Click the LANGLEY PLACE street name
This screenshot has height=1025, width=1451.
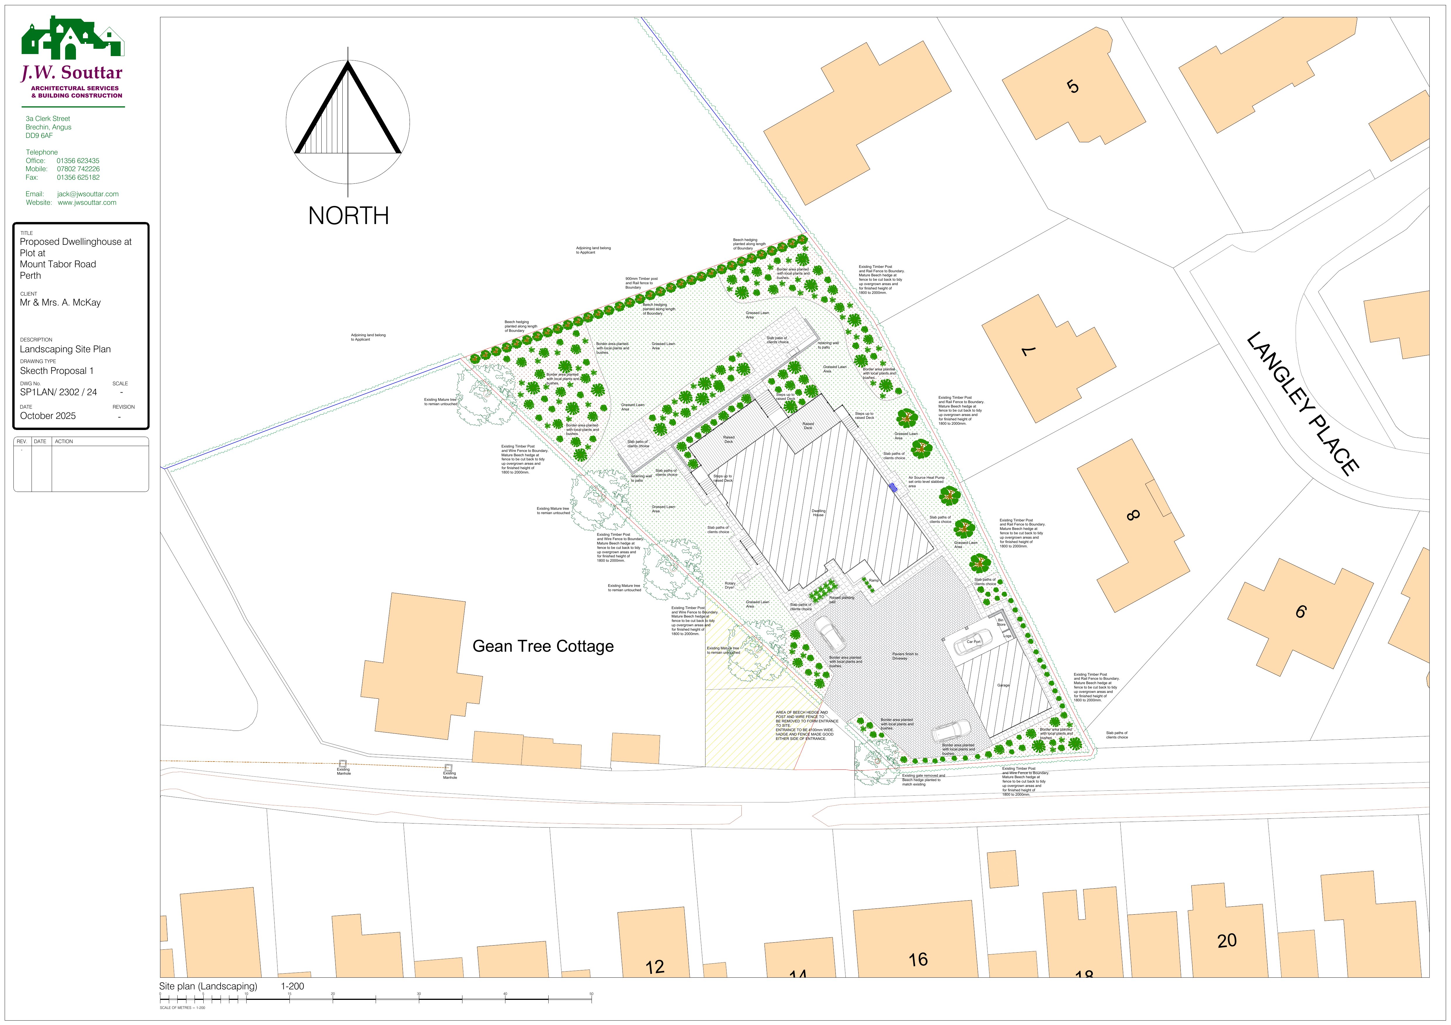[x=1303, y=403]
